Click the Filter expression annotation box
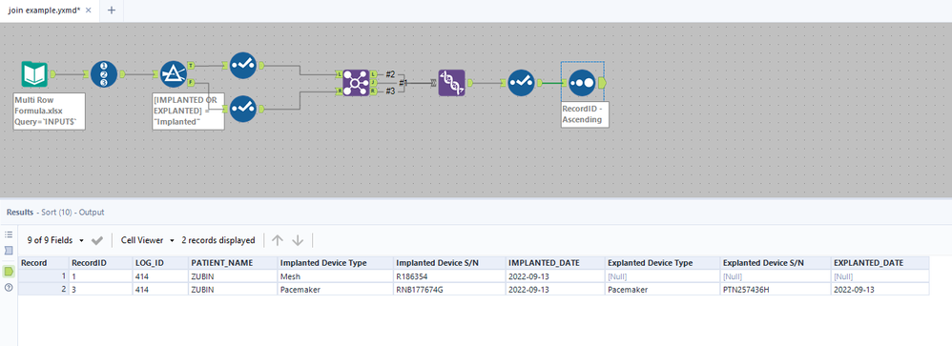952x346 pixels. tap(188, 112)
